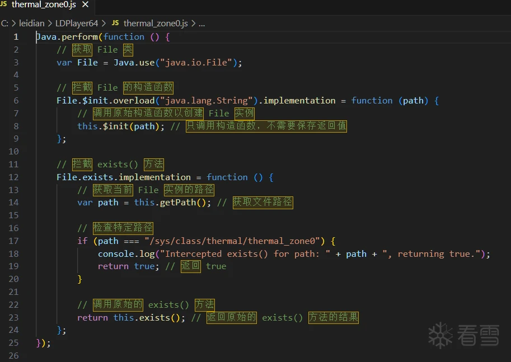Viewport: 511px width, 362px height.
Task: Click the "Intercepted exists() for path: " string
Action: pos(245,254)
